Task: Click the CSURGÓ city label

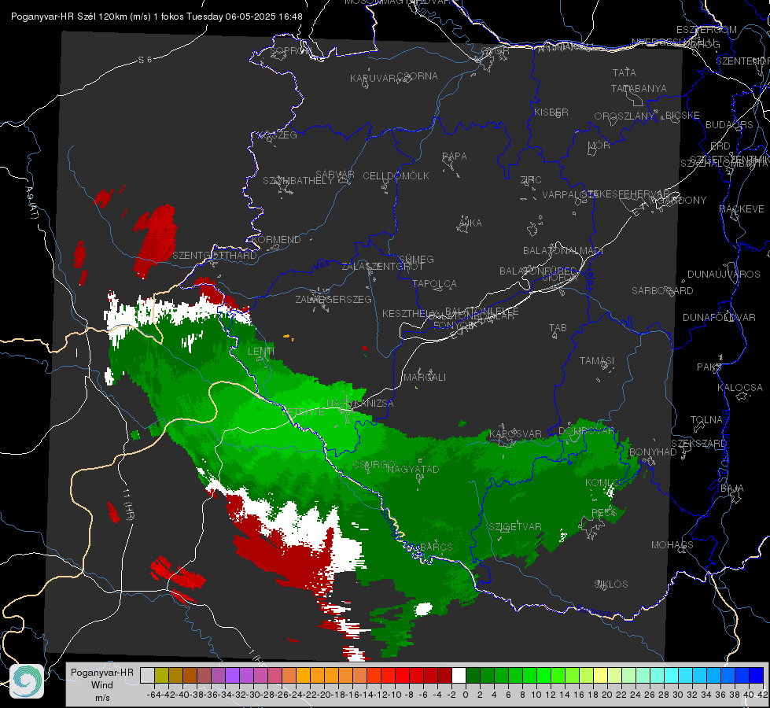Action: pyautogui.click(x=374, y=465)
